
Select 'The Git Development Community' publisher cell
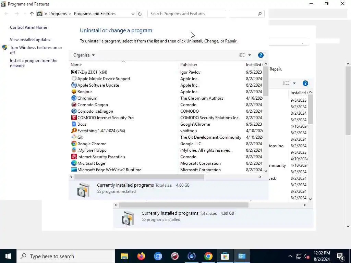point(211,137)
